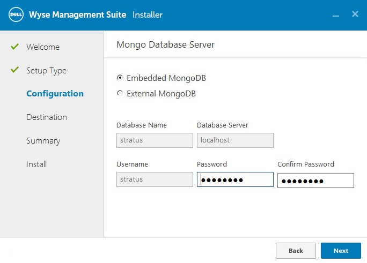367x263 pixels.
Task: Open the Setup Type step label
Action: click(46, 71)
